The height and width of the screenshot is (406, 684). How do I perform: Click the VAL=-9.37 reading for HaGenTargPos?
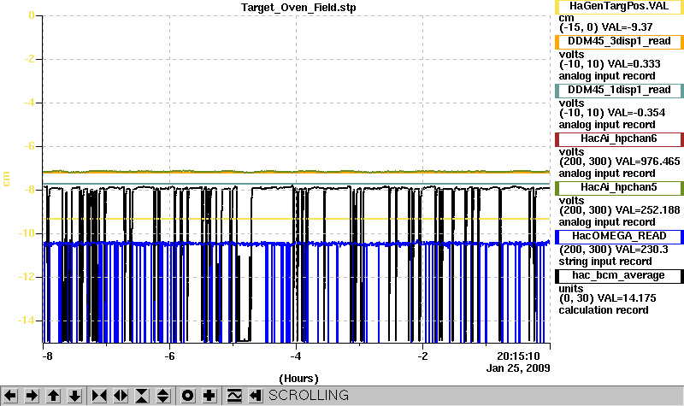tap(627, 27)
